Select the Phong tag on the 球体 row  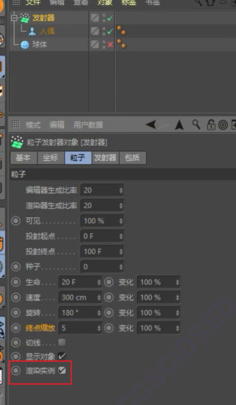(x=121, y=44)
